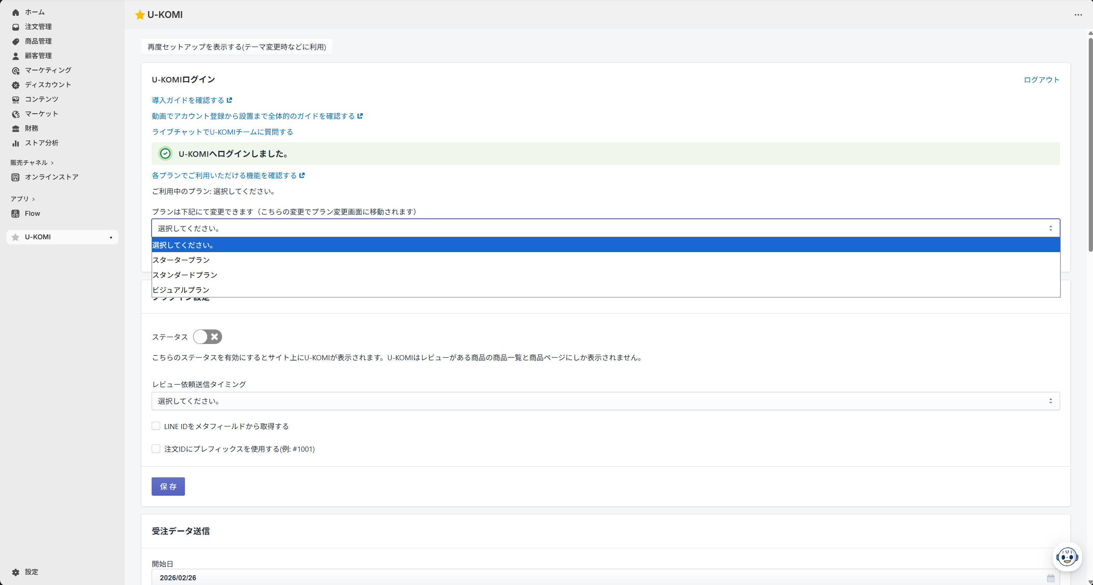The image size is (1093, 585).
Task: Open the calendar icon beside 開始日 field
Action: (1051, 578)
